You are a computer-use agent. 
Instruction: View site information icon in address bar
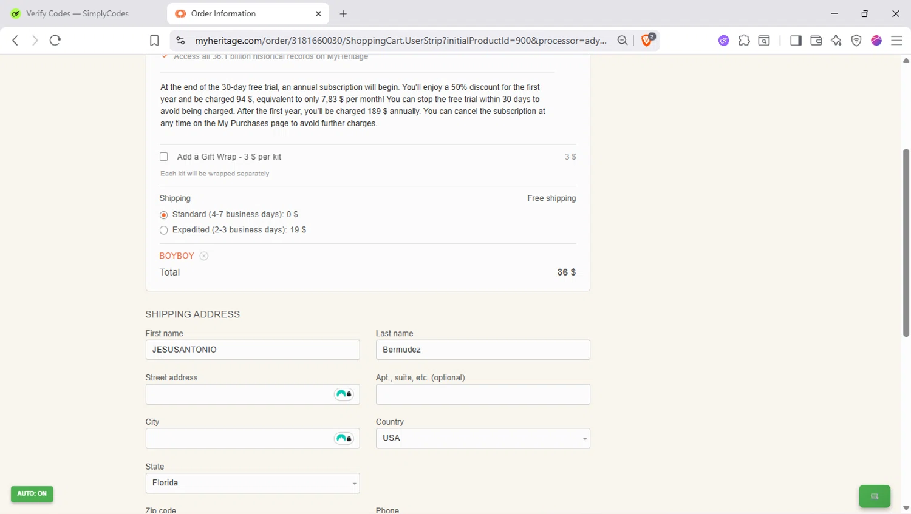coord(180,41)
